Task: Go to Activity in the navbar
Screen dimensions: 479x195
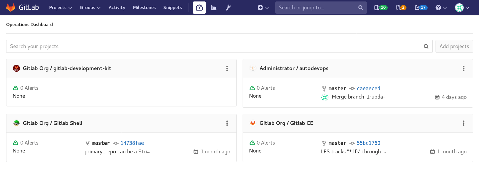Action: (x=117, y=8)
